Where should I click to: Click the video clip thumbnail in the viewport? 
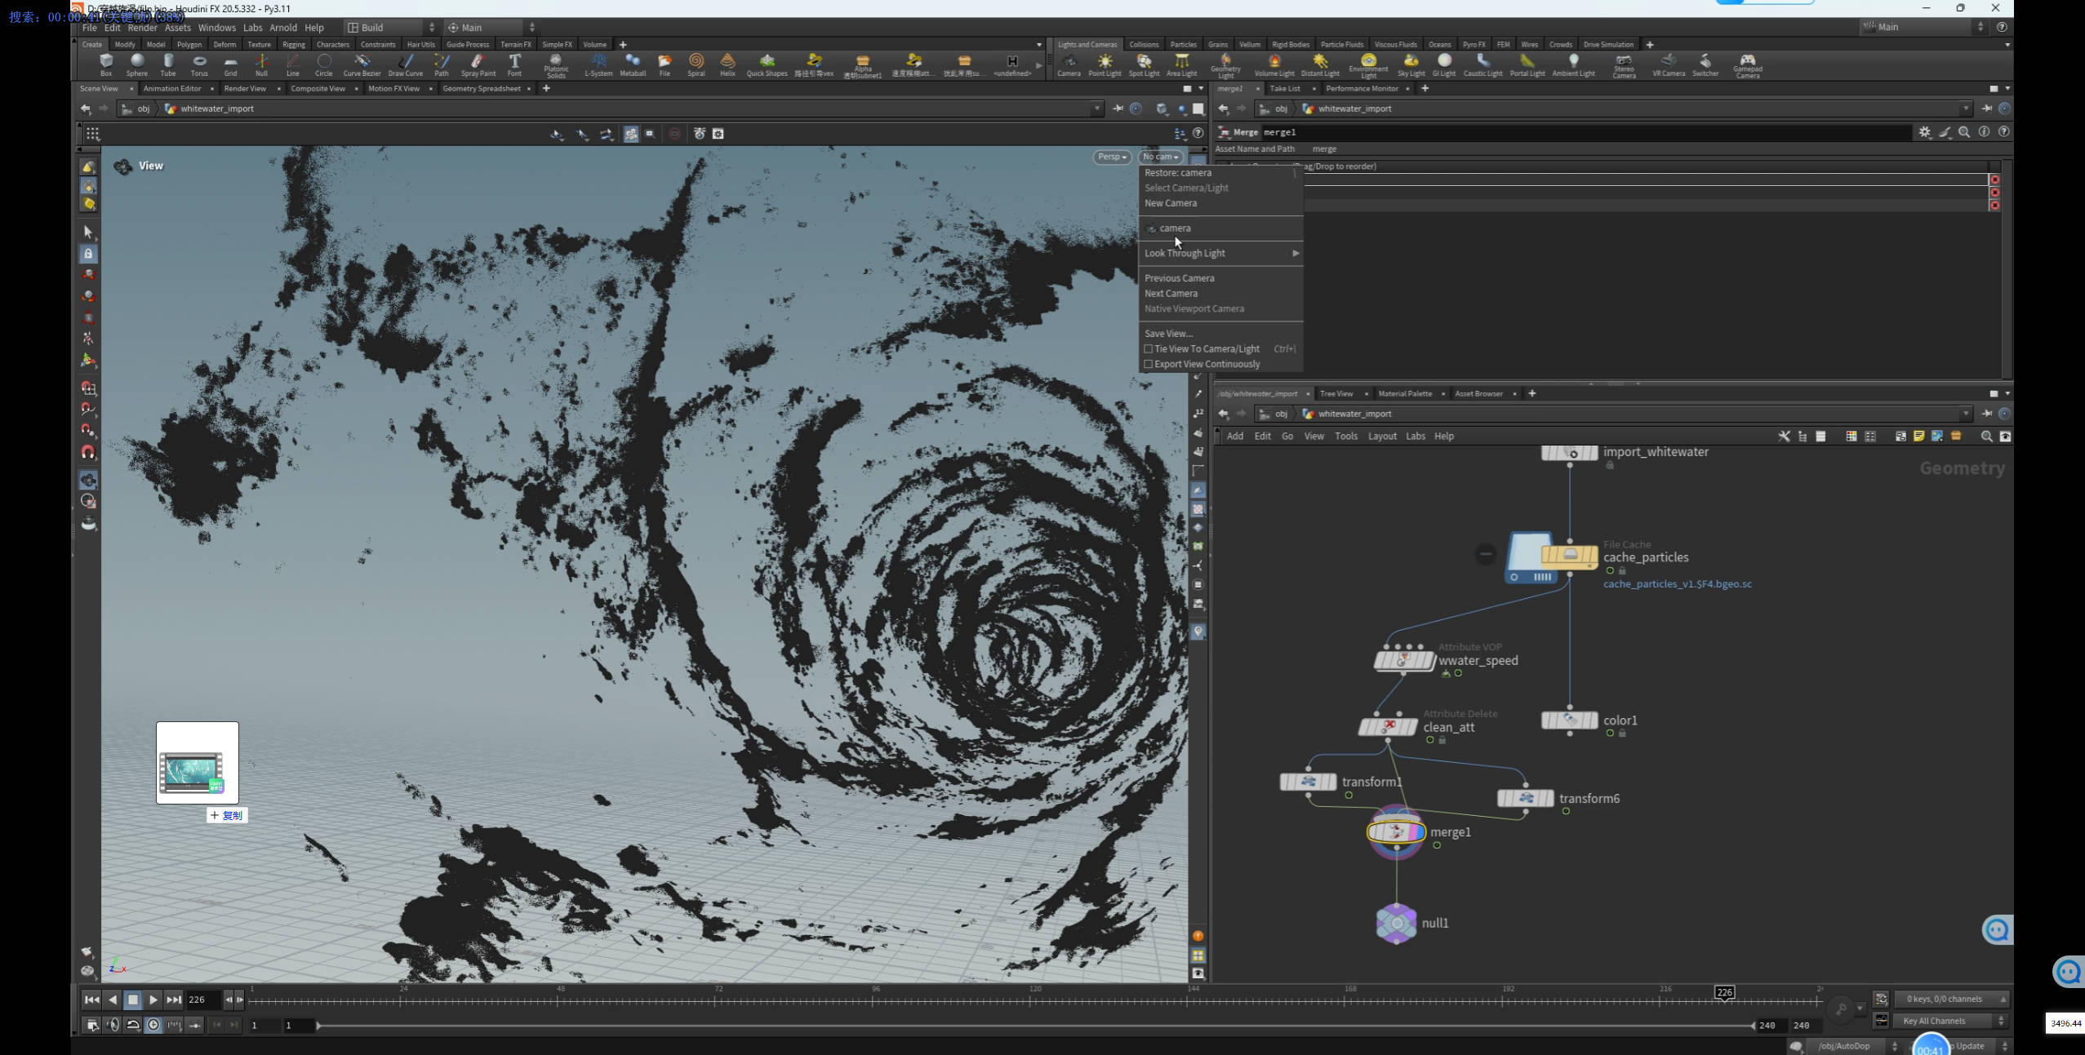point(196,760)
